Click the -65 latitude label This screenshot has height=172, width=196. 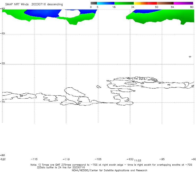[2, 34]
